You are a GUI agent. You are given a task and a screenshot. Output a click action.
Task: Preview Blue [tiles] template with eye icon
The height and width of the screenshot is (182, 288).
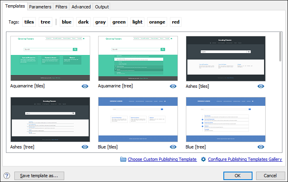pos(173,147)
